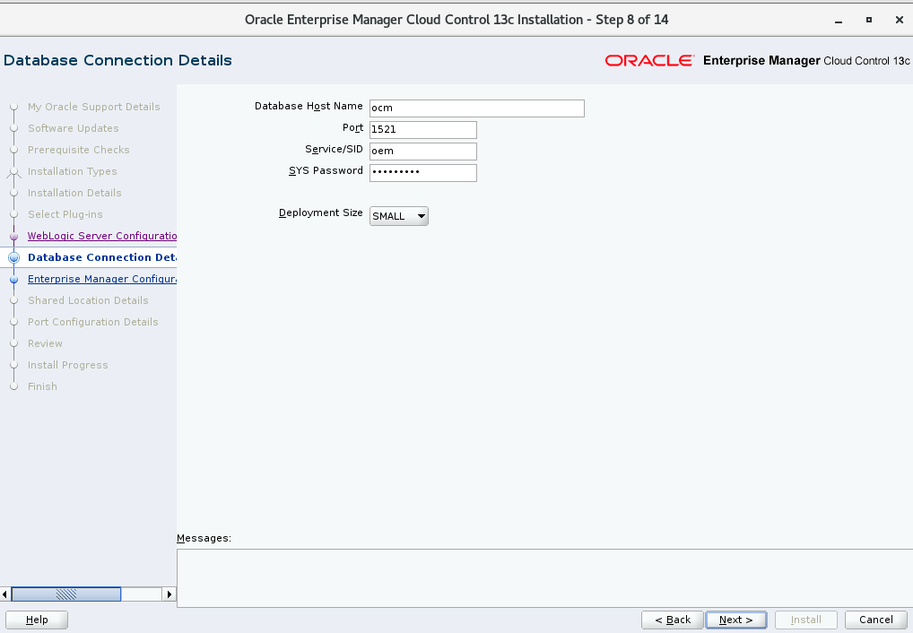Maximize the installer window

click(869, 20)
